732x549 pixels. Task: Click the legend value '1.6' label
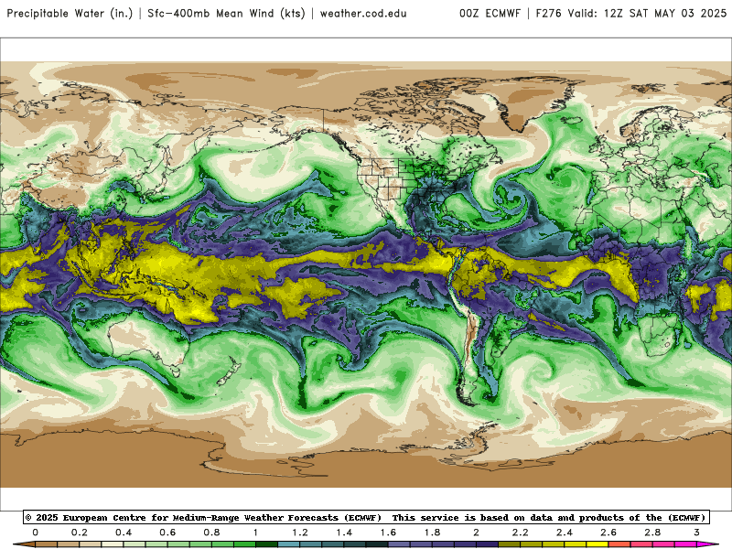[388, 533]
